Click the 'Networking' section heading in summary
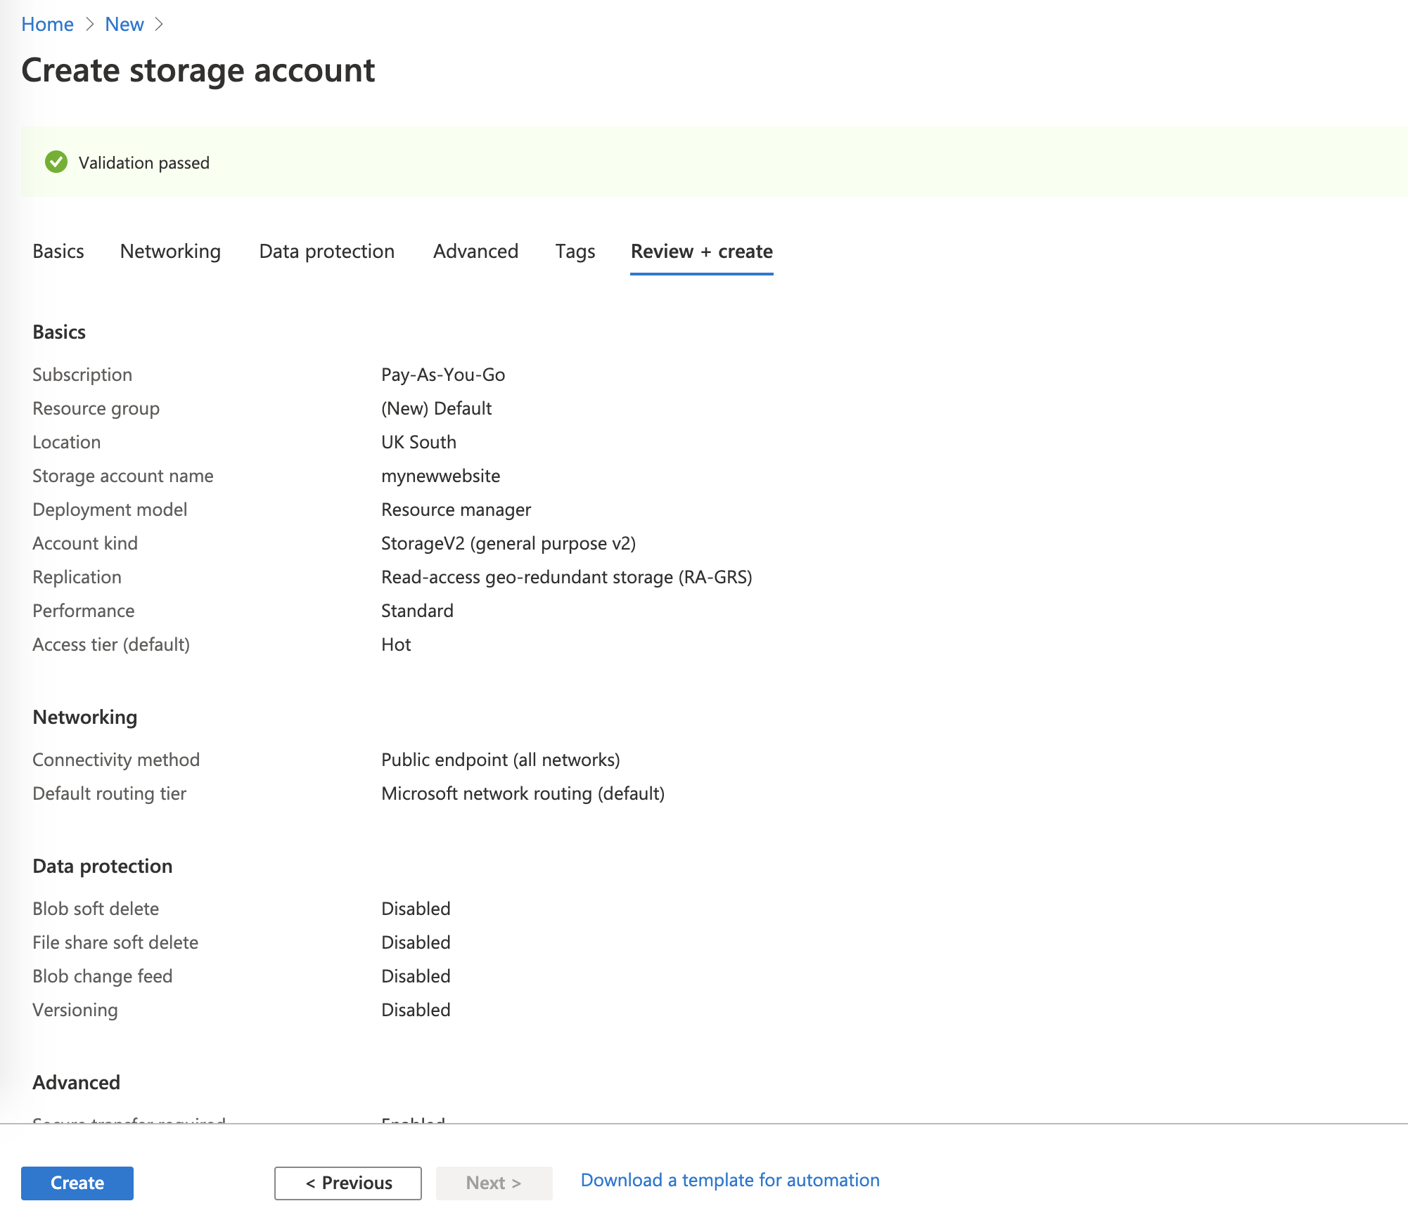Screen dimensions: 1408x1220 85,717
